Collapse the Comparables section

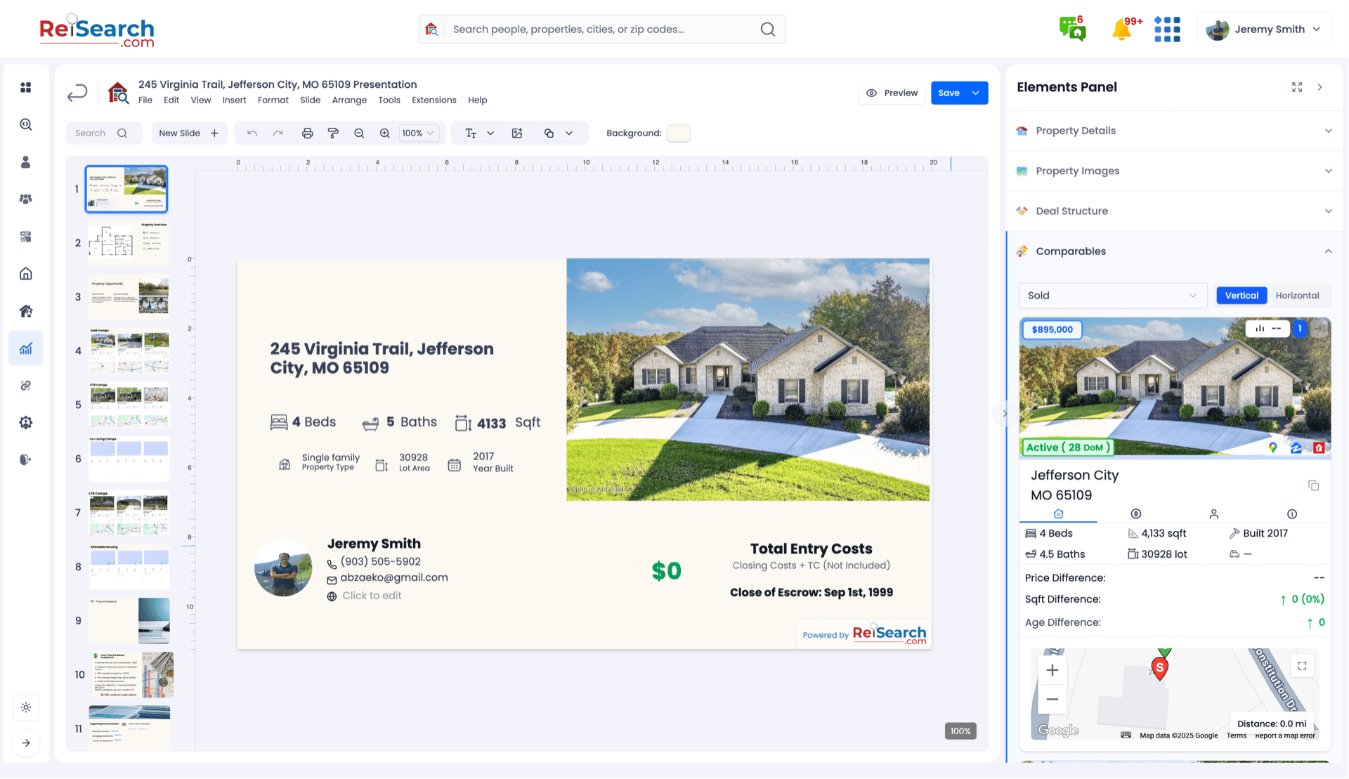(1174, 251)
